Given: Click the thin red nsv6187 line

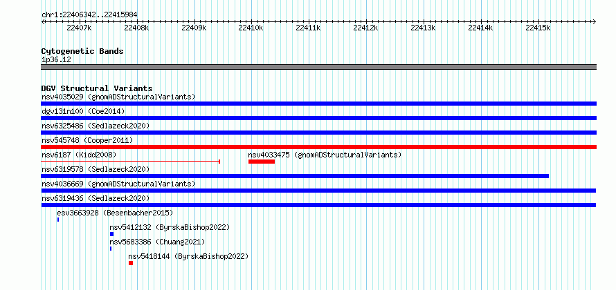Looking at the screenshot, I should 130,162.
